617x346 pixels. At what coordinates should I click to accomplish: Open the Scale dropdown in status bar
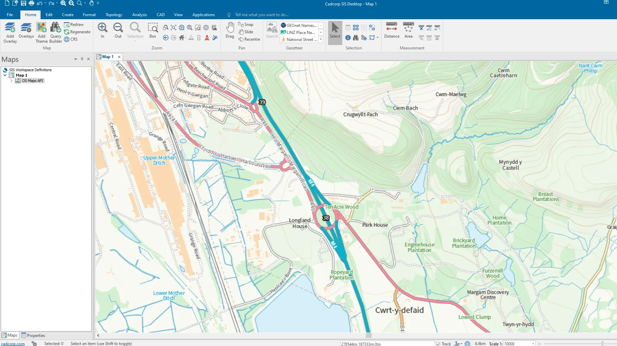tap(533, 344)
